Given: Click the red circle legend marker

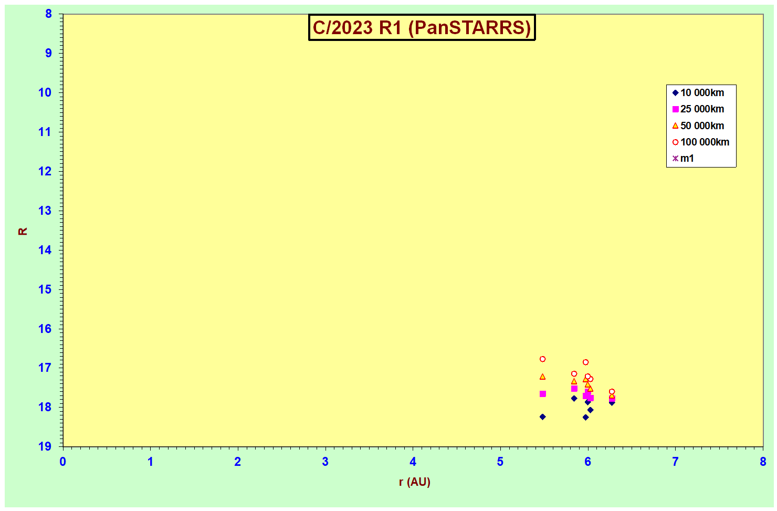Looking at the screenshot, I should click(676, 142).
